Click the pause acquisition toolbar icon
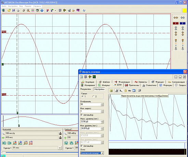The width and height of the screenshot is (188, 157). tap(42, 11)
